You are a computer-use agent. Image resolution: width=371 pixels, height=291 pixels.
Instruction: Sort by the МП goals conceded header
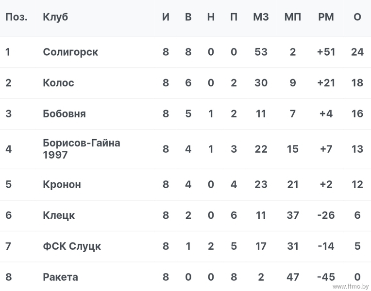pos(293,17)
